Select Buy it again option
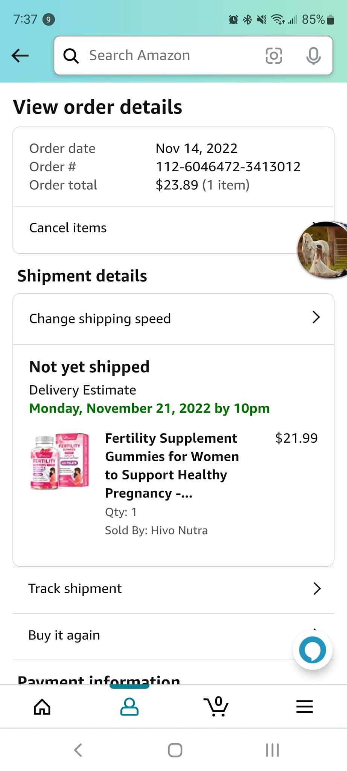 click(64, 635)
